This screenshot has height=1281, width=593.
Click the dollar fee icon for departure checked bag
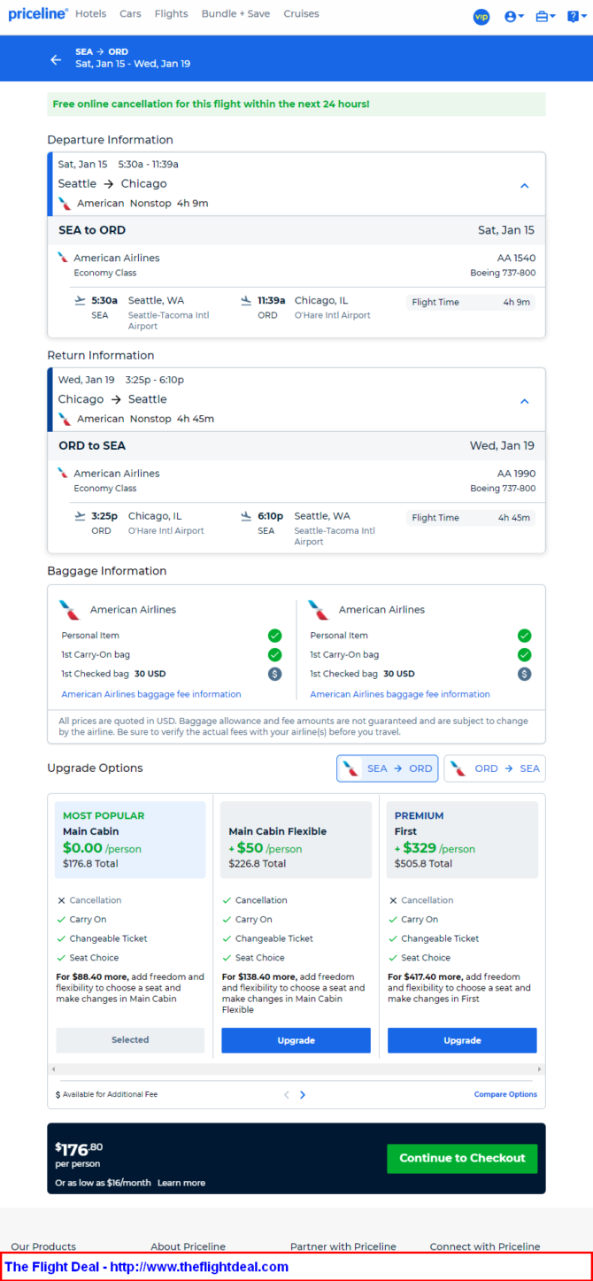pyautogui.click(x=274, y=674)
